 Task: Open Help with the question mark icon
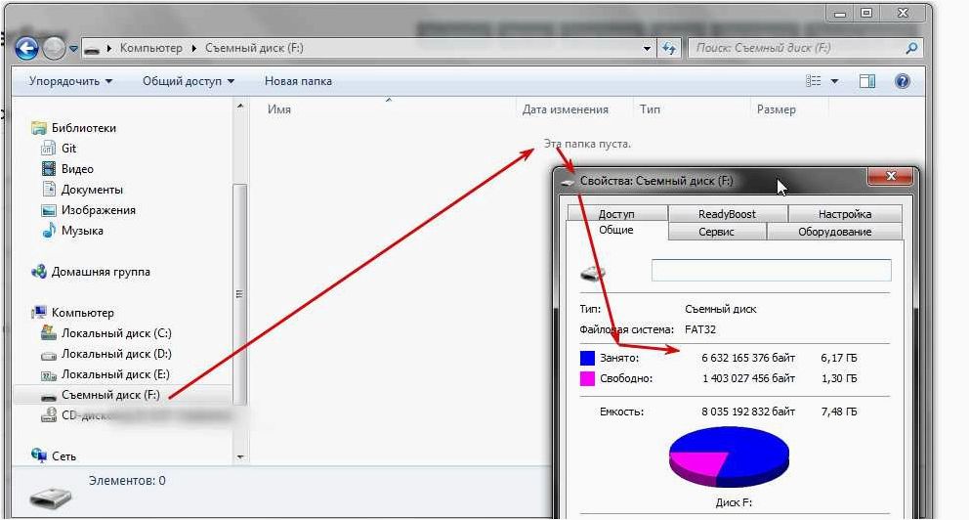click(x=903, y=81)
